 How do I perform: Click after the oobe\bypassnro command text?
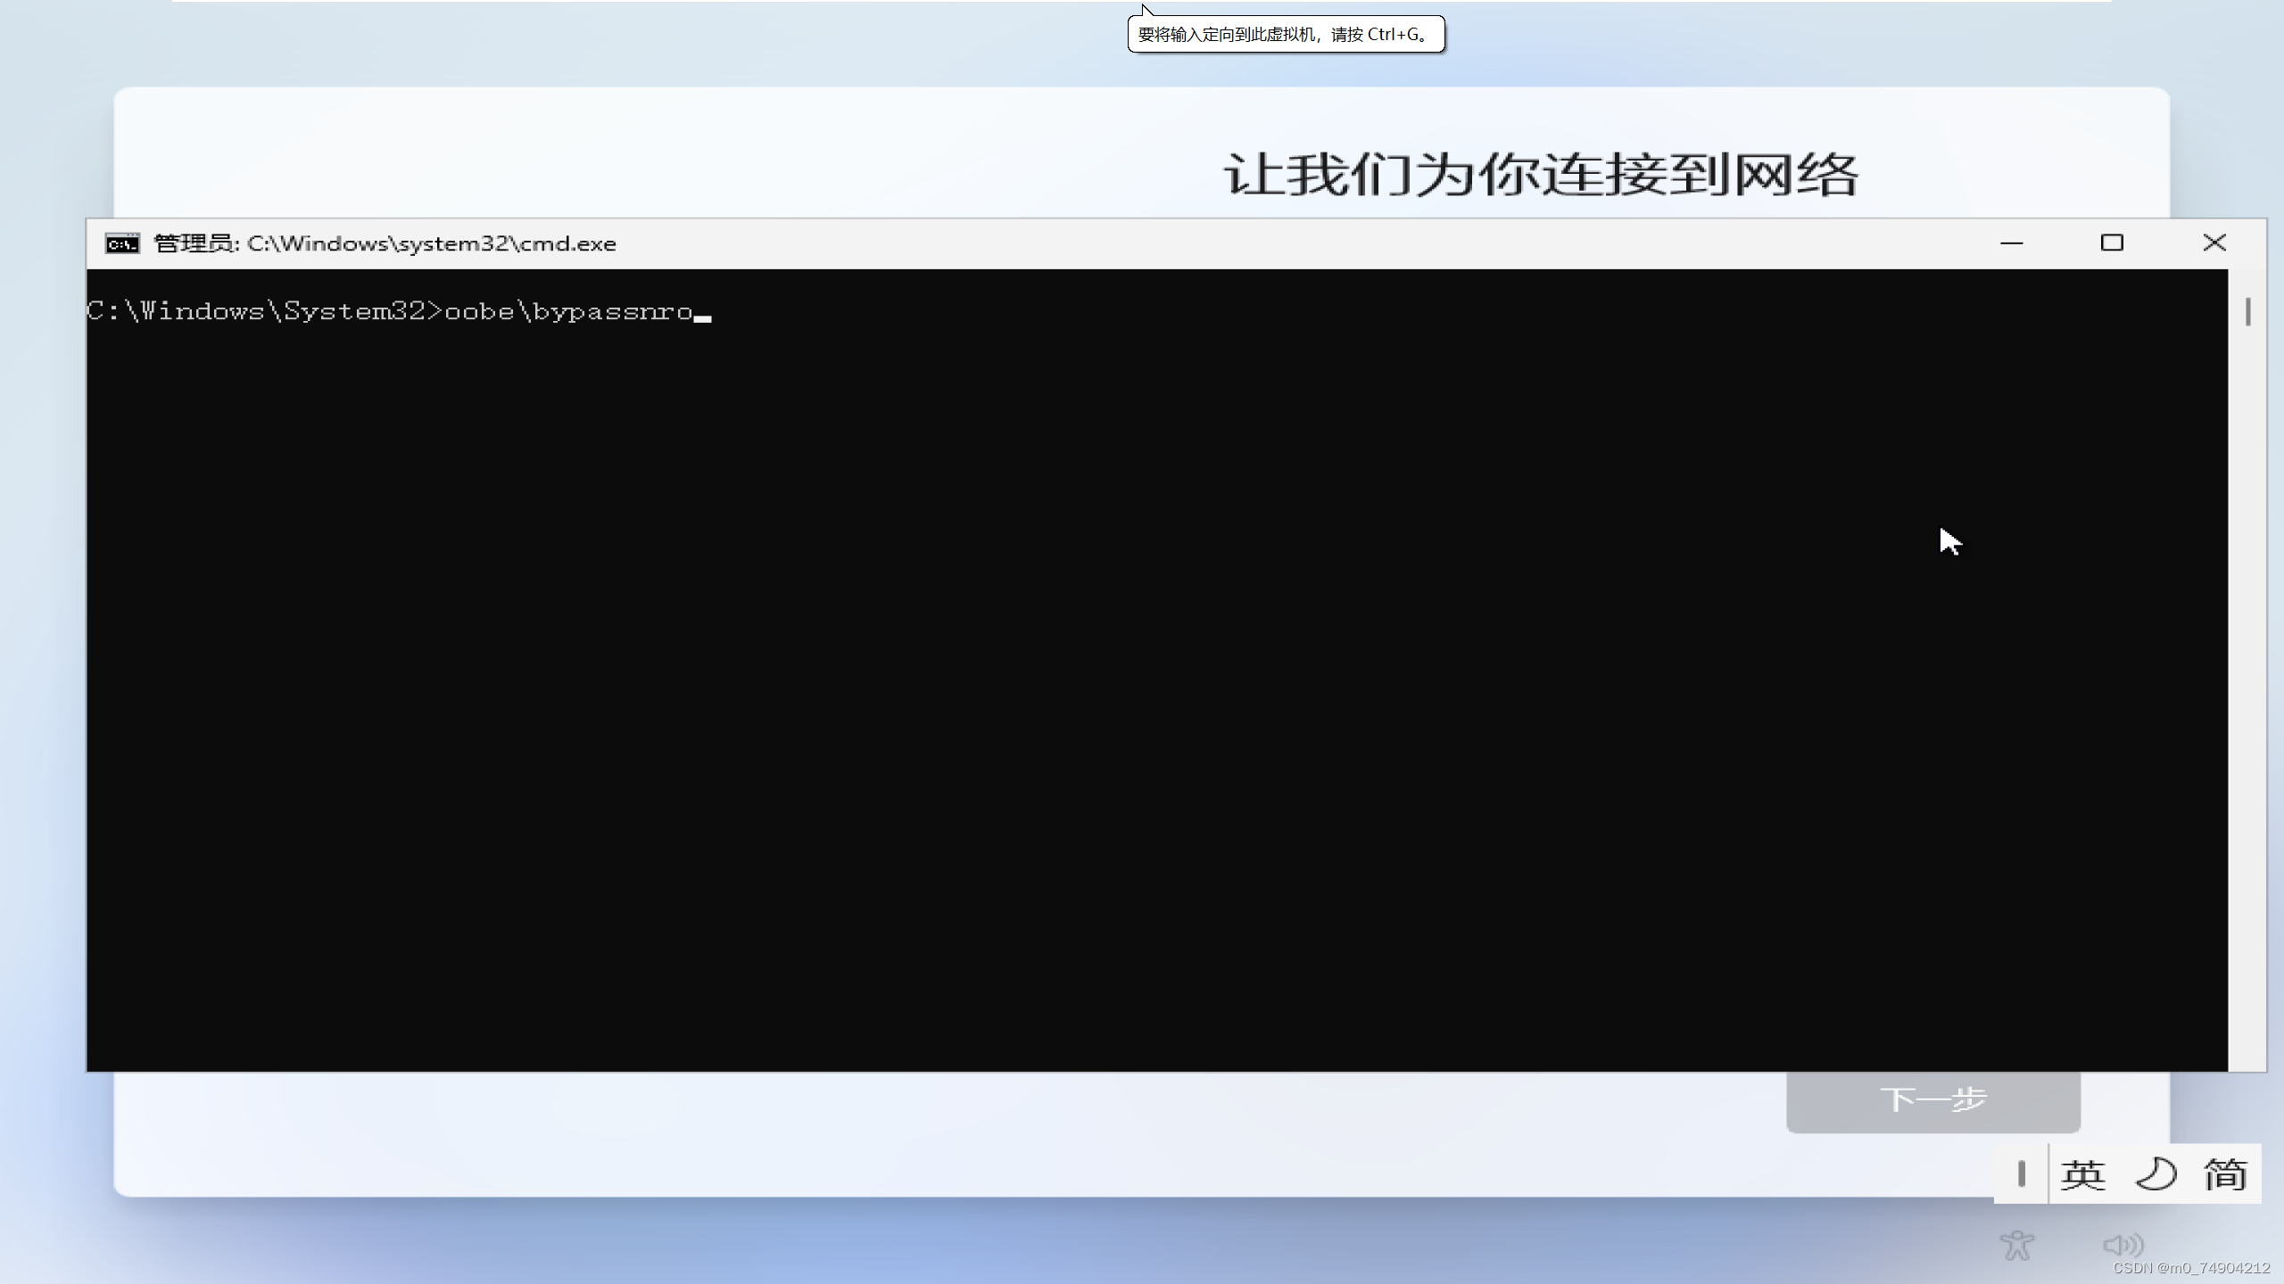click(705, 312)
